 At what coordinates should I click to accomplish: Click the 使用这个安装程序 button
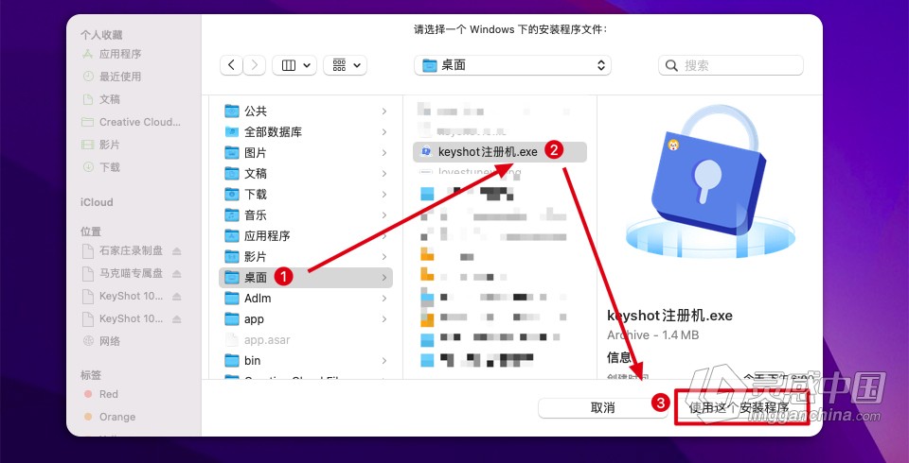(741, 408)
